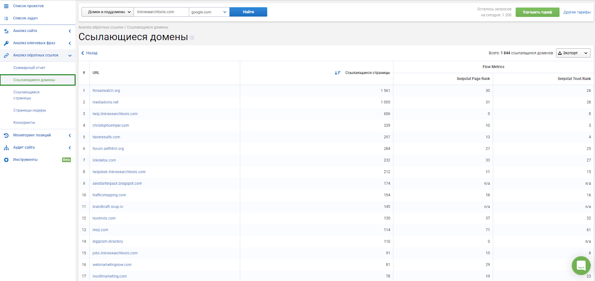Screen dimensions: 595x281
Task: Open the google.com search engine dropdown
Action: click(x=209, y=12)
